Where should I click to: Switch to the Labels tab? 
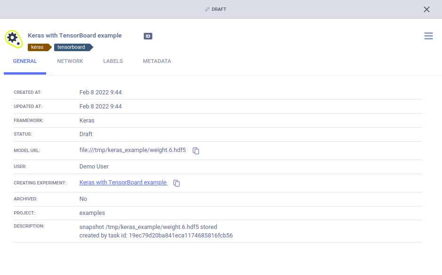tap(113, 61)
